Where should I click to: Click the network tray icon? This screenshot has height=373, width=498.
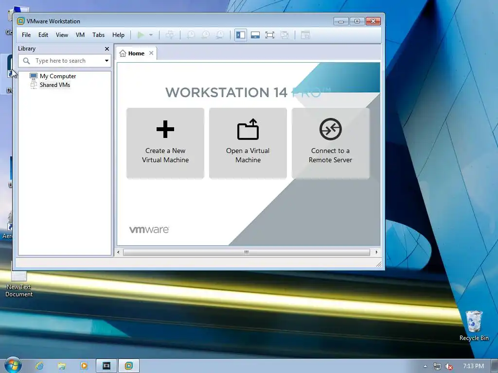pos(437,366)
